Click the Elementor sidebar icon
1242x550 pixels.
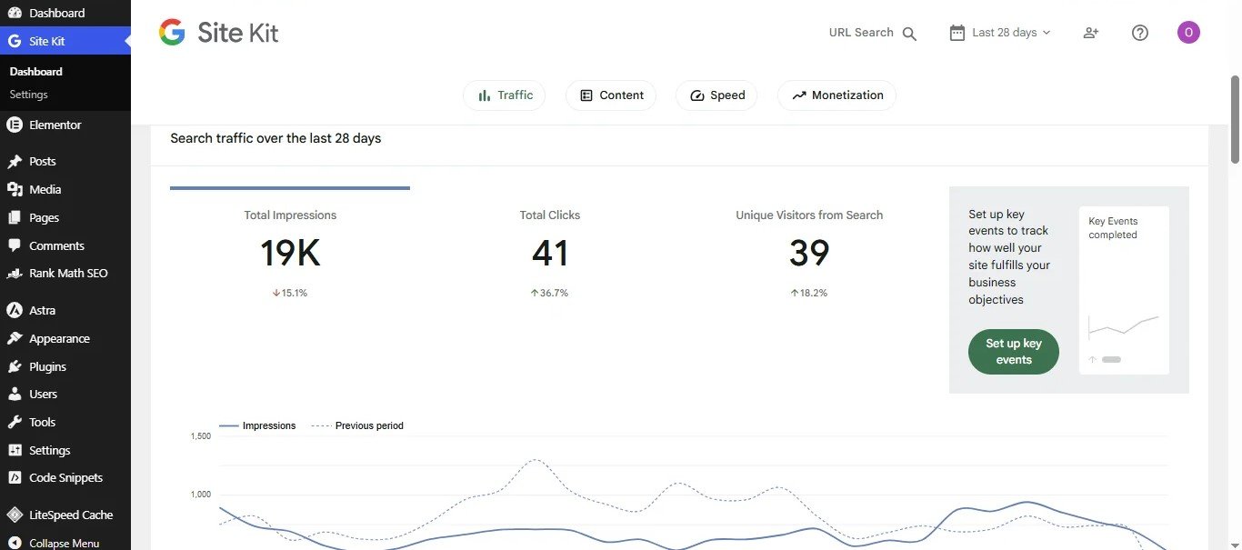pyautogui.click(x=15, y=125)
